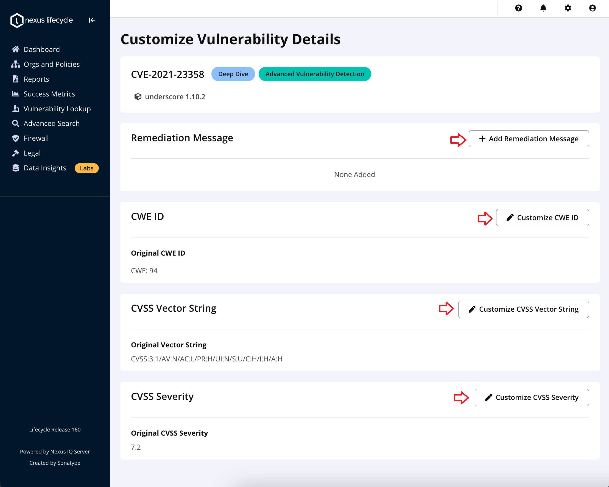Click Customize CVSS Severity button
609x487 pixels.
point(531,397)
